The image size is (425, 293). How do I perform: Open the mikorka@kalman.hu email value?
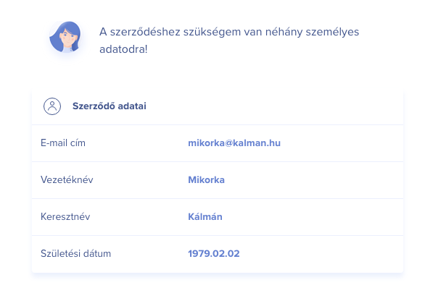pyautogui.click(x=234, y=143)
